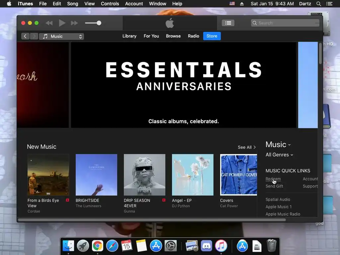340x255 pixels.
Task: Open the Trash in the Dock
Action: click(x=271, y=245)
